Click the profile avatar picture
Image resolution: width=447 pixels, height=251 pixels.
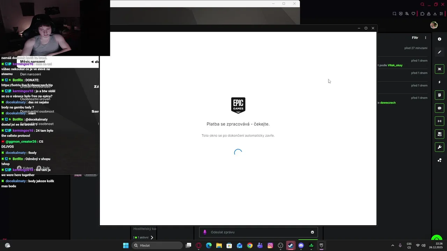click(x=434, y=25)
